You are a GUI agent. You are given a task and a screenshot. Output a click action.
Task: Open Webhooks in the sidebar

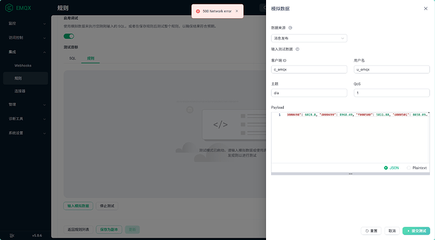tap(23, 65)
